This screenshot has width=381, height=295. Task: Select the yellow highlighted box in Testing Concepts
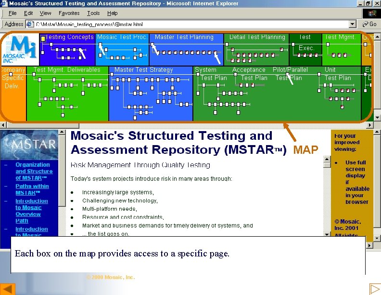point(43,39)
